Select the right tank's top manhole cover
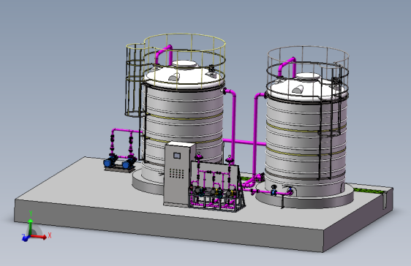This screenshot has height=266, width=411. (308, 76)
